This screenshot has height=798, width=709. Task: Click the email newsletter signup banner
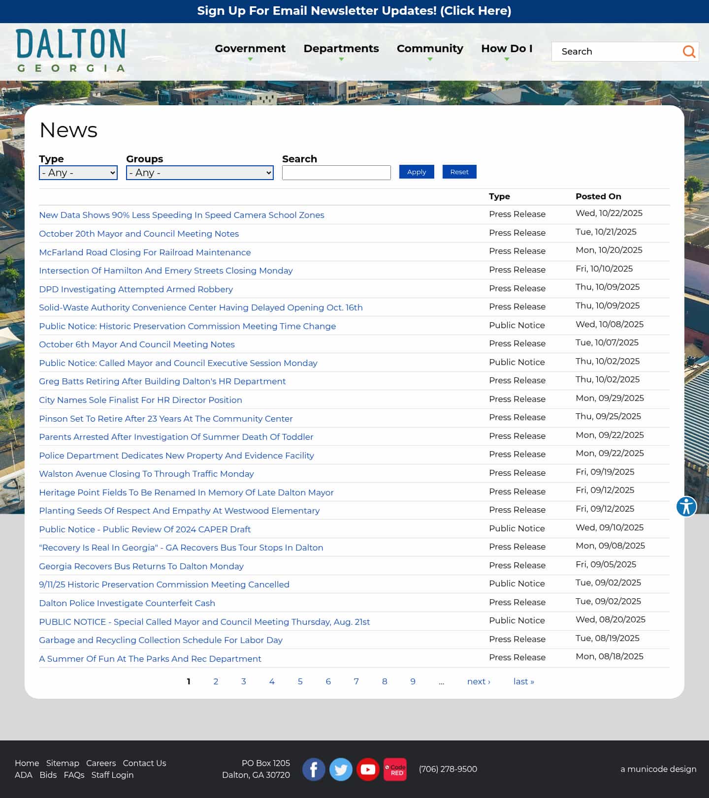[x=354, y=11]
